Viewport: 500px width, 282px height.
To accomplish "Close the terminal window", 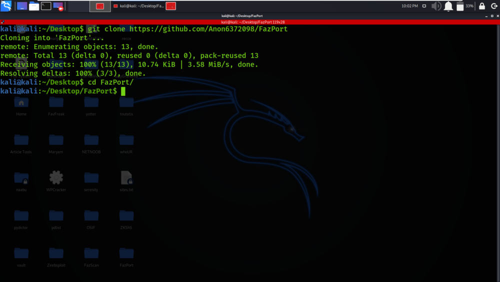I will pos(497,16).
